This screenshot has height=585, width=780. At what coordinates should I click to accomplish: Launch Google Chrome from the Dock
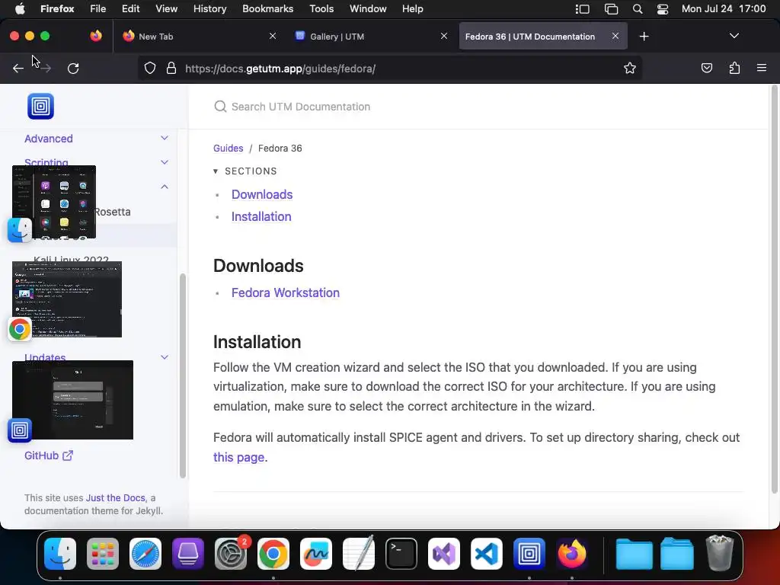pos(273,554)
